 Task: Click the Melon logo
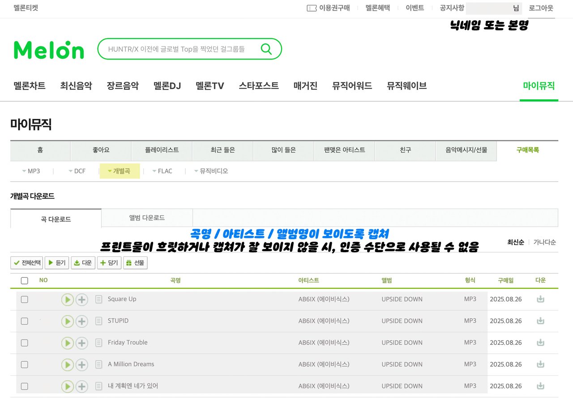[49, 50]
